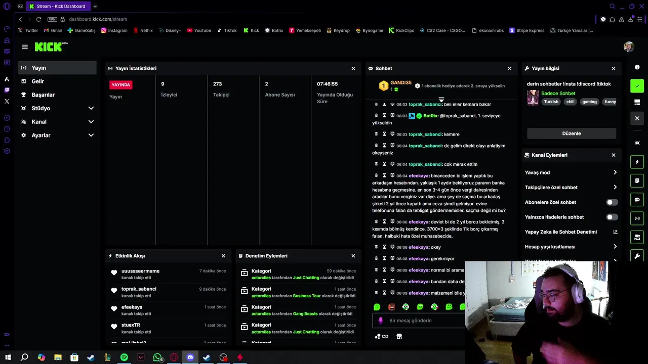
Task: Switch to Stream - Kick Dashboard tab
Action: pyautogui.click(x=57, y=6)
